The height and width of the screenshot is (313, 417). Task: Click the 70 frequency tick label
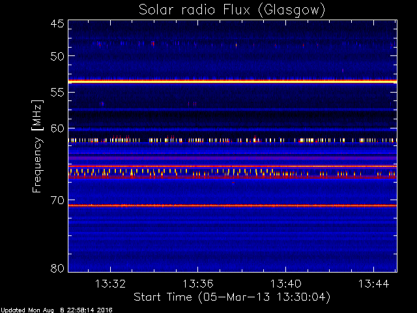[x=57, y=200]
